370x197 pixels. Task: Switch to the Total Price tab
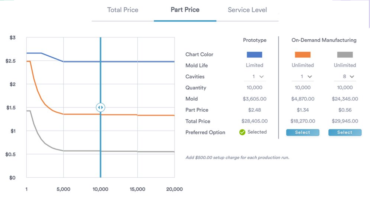[x=122, y=10]
